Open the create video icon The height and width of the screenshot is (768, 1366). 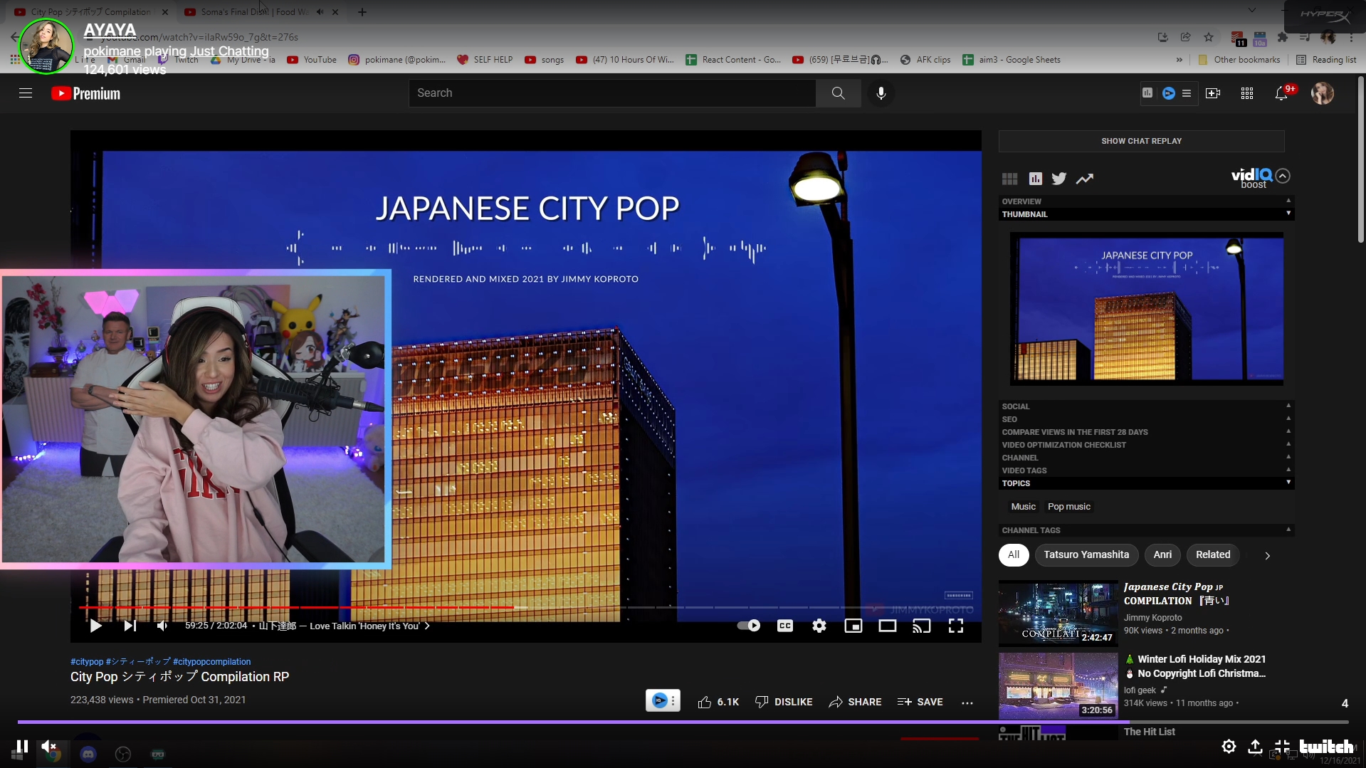(1212, 93)
